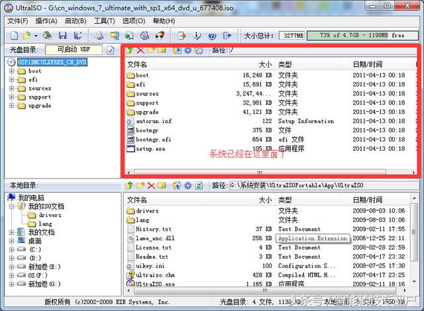424x311 pixels.
Task: Collapse the 我的ISO文档 tree node
Action: (x=12, y=206)
